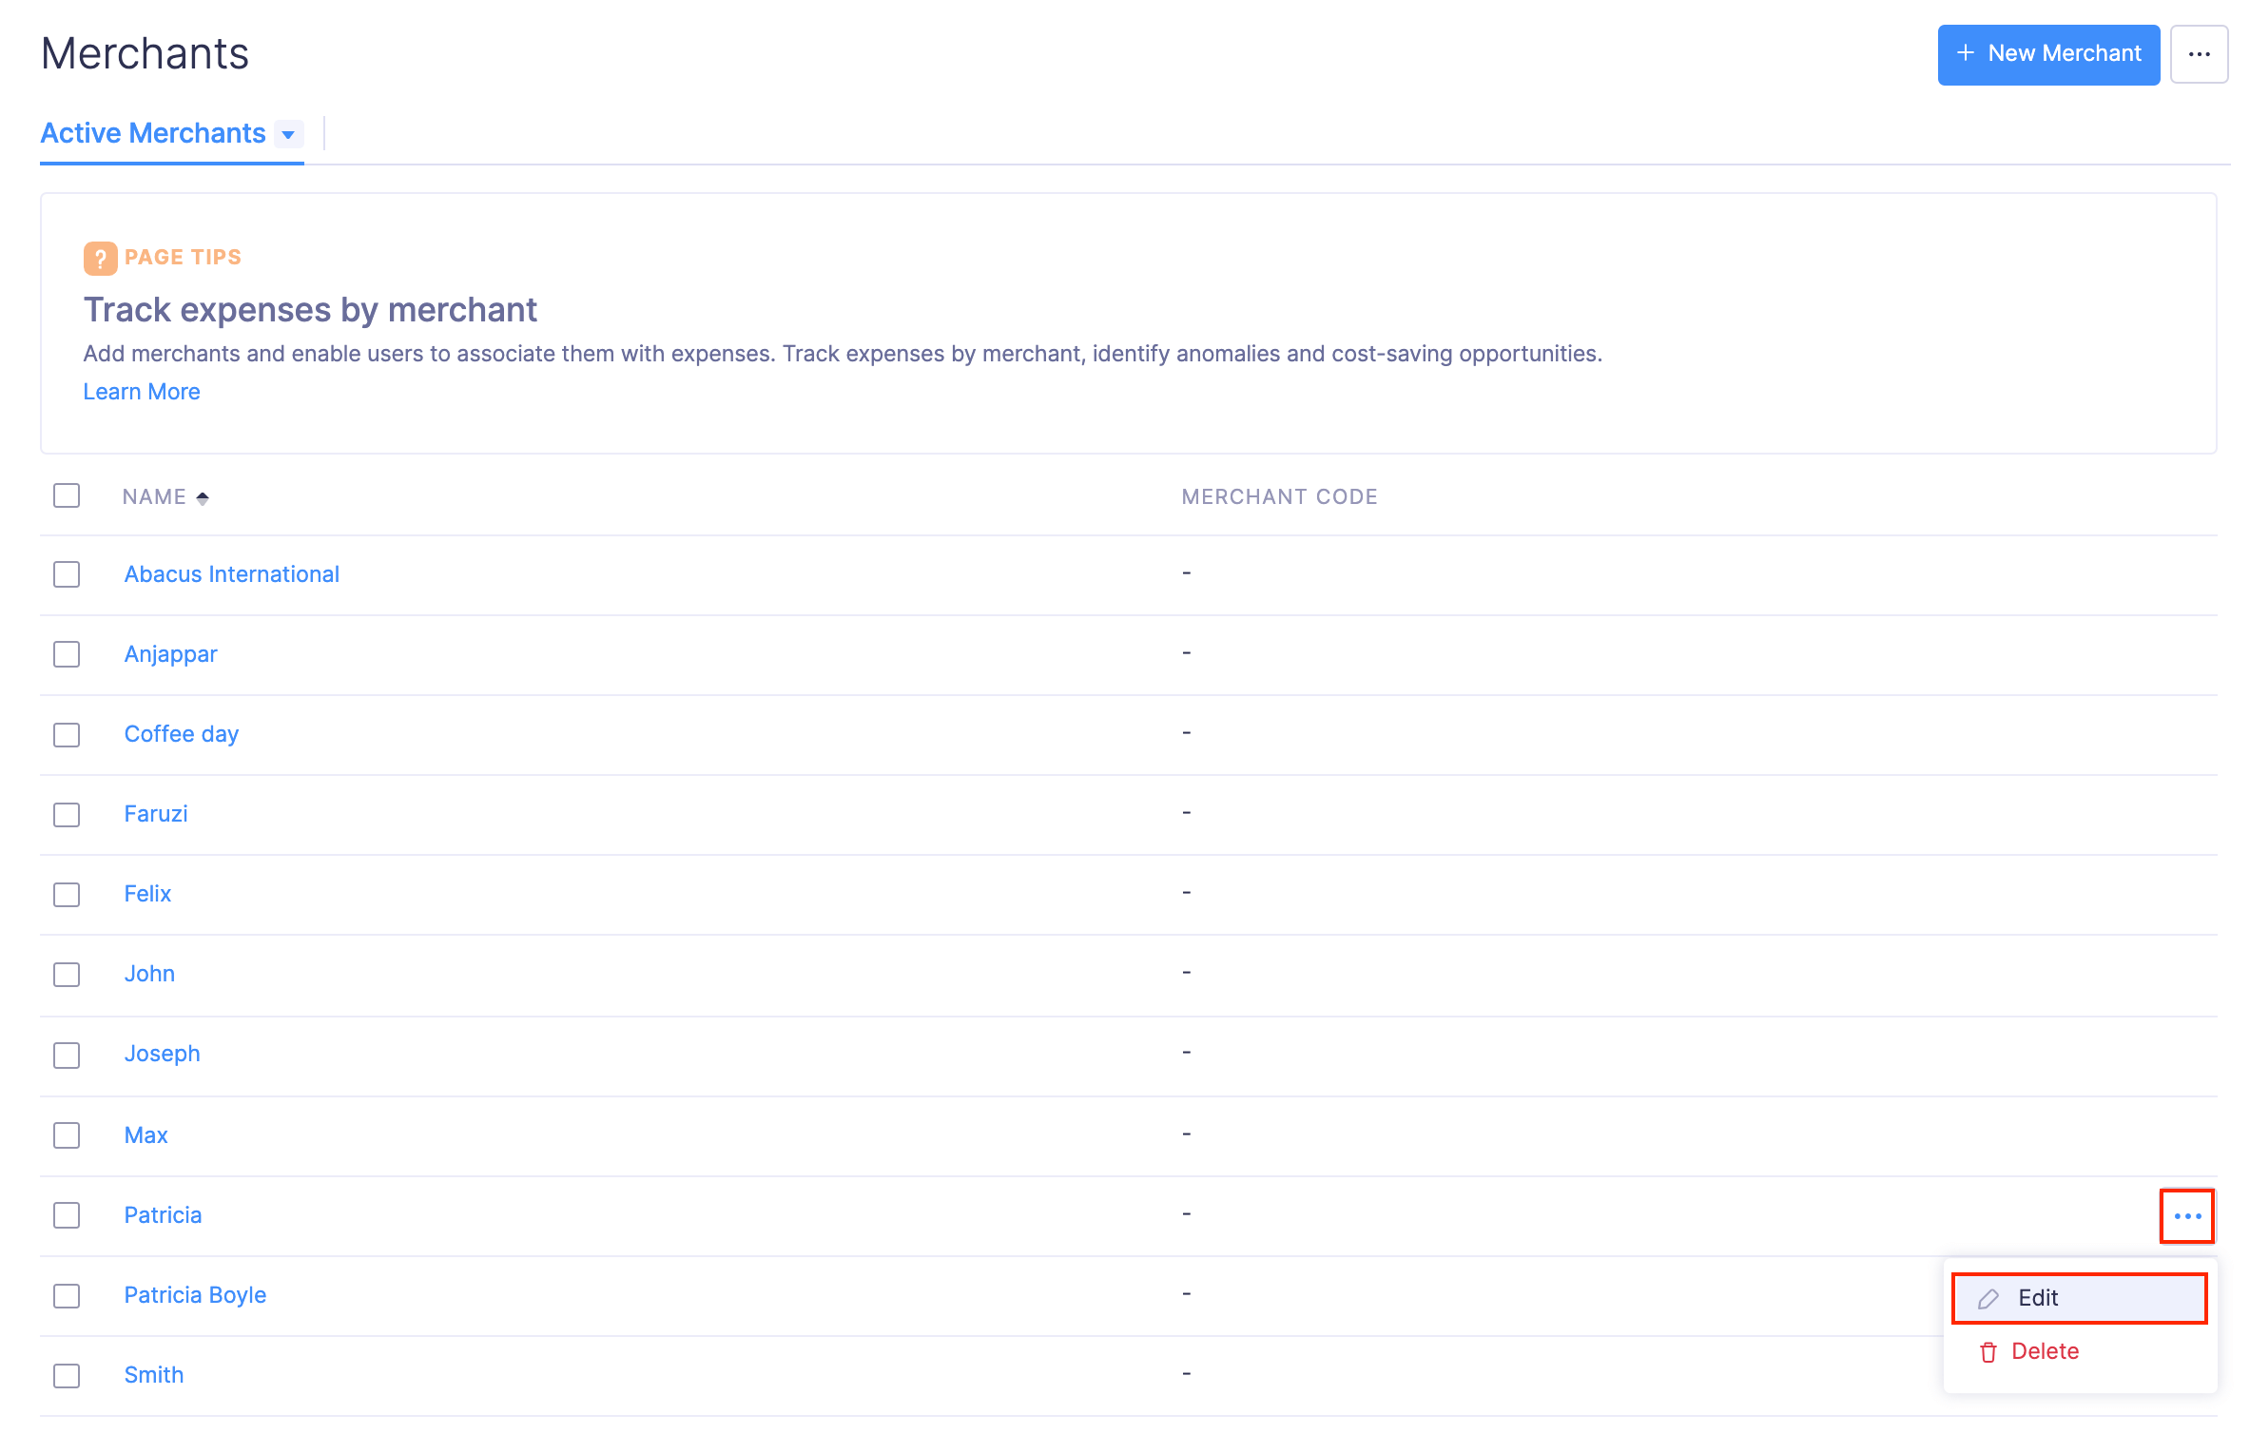The height and width of the screenshot is (1434, 2250).
Task: Sort by the Merchant Code column header
Action: [x=1279, y=496]
